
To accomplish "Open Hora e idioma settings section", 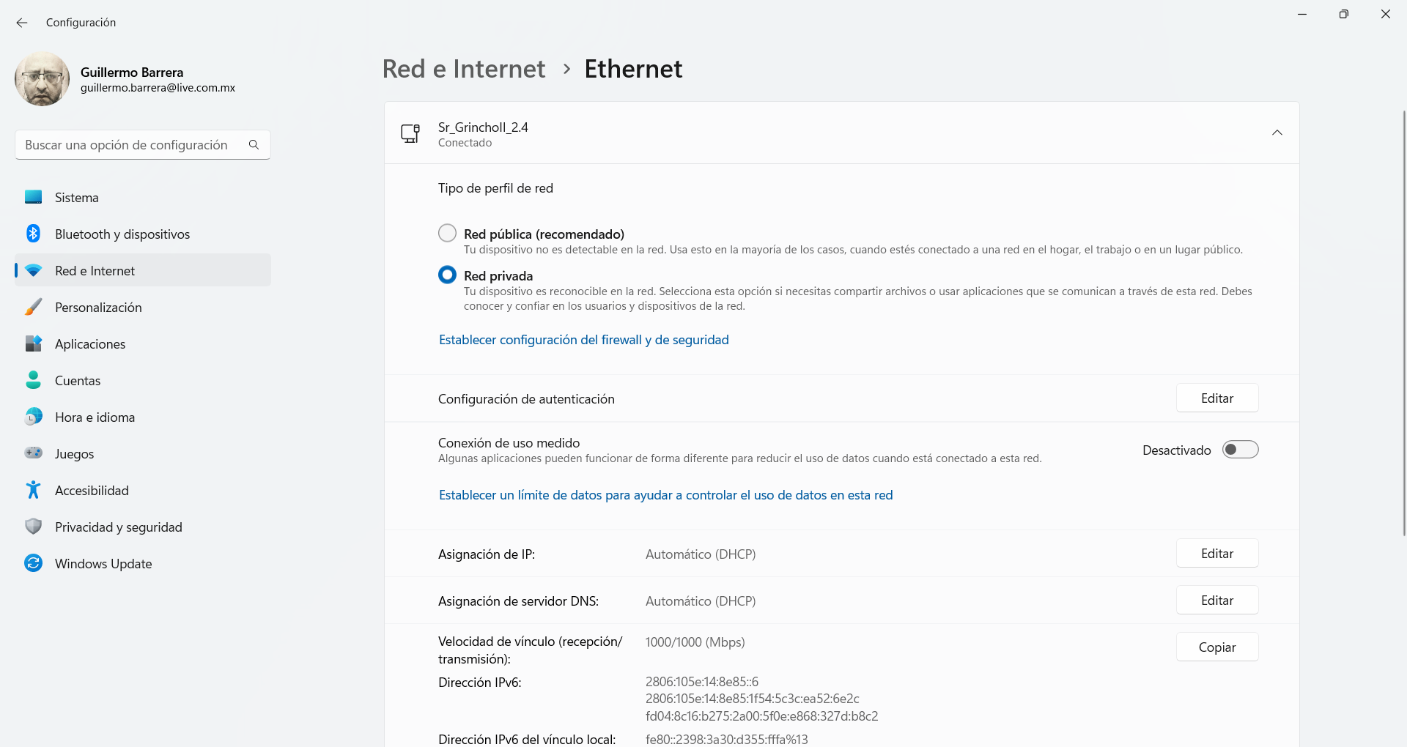I will tap(95, 417).
